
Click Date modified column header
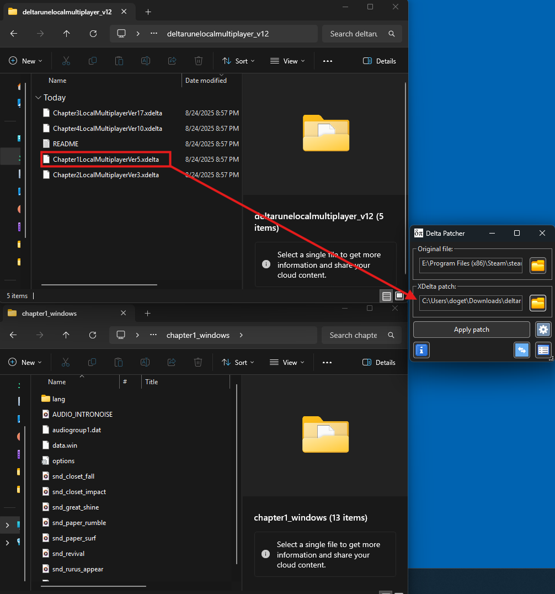pyautogui.click(x=206, y=81)
